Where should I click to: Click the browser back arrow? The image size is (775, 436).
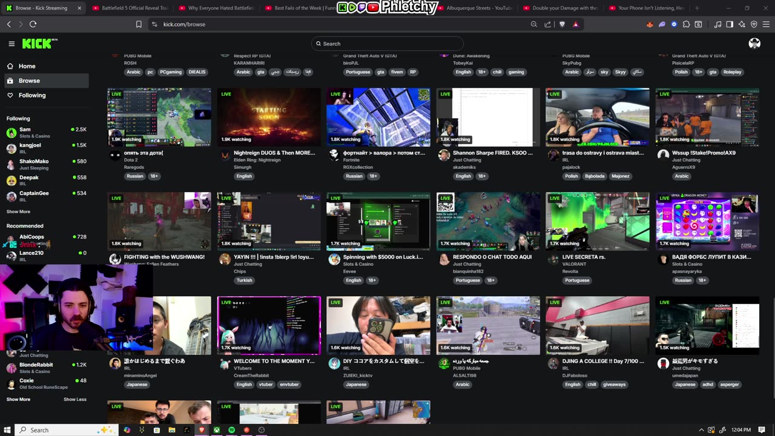9,24
